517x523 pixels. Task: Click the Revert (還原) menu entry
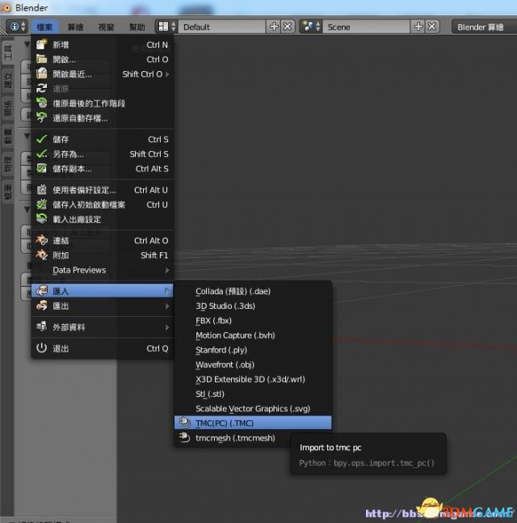[x=102, y=88]
